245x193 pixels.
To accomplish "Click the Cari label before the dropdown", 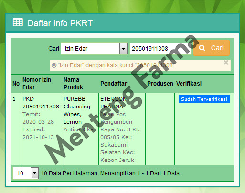I will tap(53, 49).
